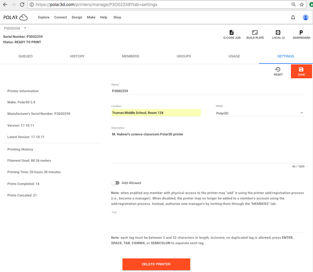This screenshot has width=313, height=272.
Task: Switch to the MEMBERS tab
Action: click(x=131, y=56)
